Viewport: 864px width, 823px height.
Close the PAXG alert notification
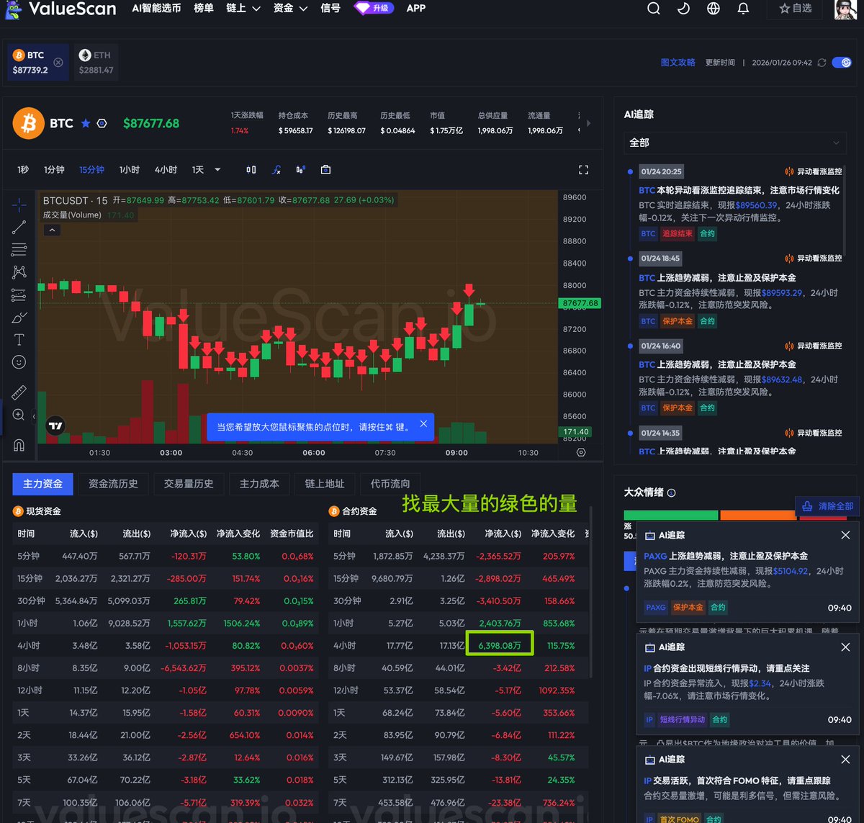click(845, 535)
